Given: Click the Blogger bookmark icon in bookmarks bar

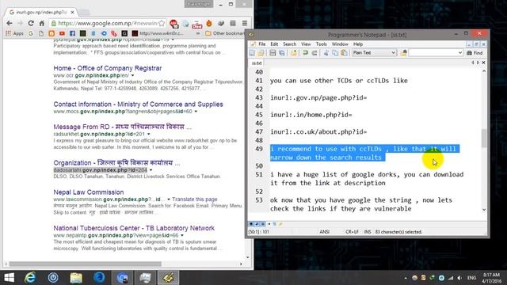Looking at the screenshot, I should (x=51, y=33).
